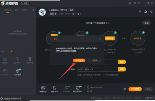This screenshot has width=155, height=101.
Task: Open notifications bell icon
Action: click(146, 12)
